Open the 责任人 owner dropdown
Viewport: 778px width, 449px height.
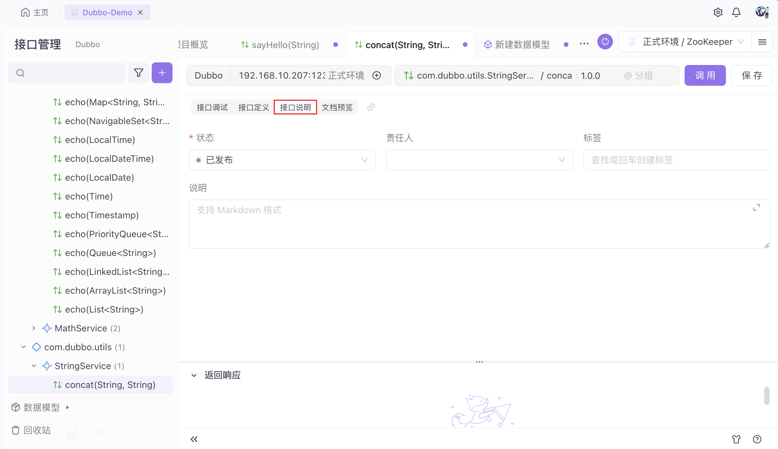479,160
